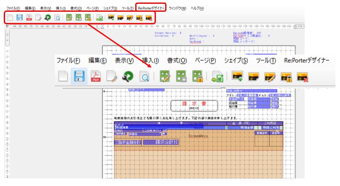Click the document with green arrow icon in the magnified toolbar
340x186 pixels.
pyautogui.click(x=217, y=77)
